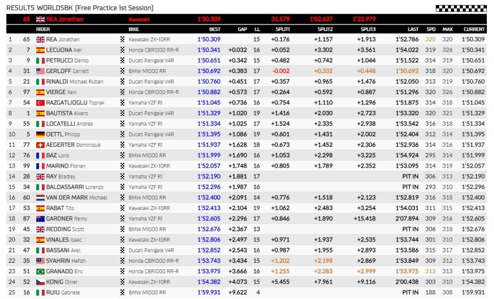This screenshot has height=299, width=494.
Task: Click the Spanish flag next to LECUONA Iker
Action: click(x=40, y=50)
